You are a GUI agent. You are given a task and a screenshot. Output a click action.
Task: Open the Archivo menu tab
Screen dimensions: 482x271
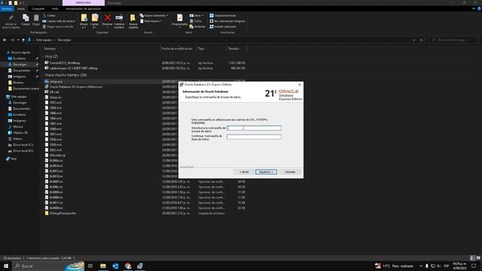pos(7,9)
